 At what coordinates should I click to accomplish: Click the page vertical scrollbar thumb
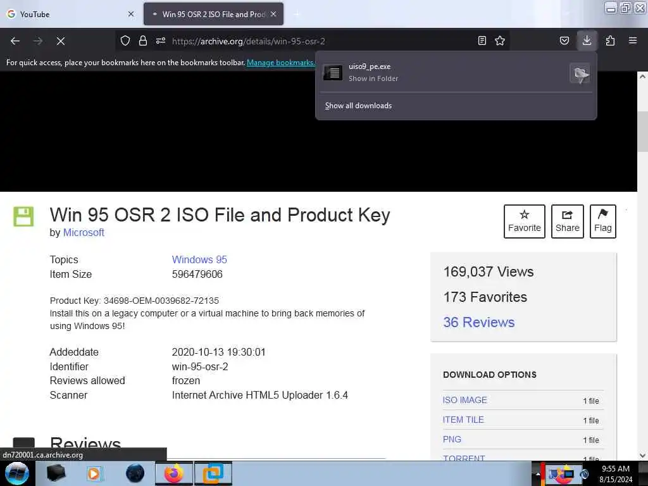(x=642, y=132)
